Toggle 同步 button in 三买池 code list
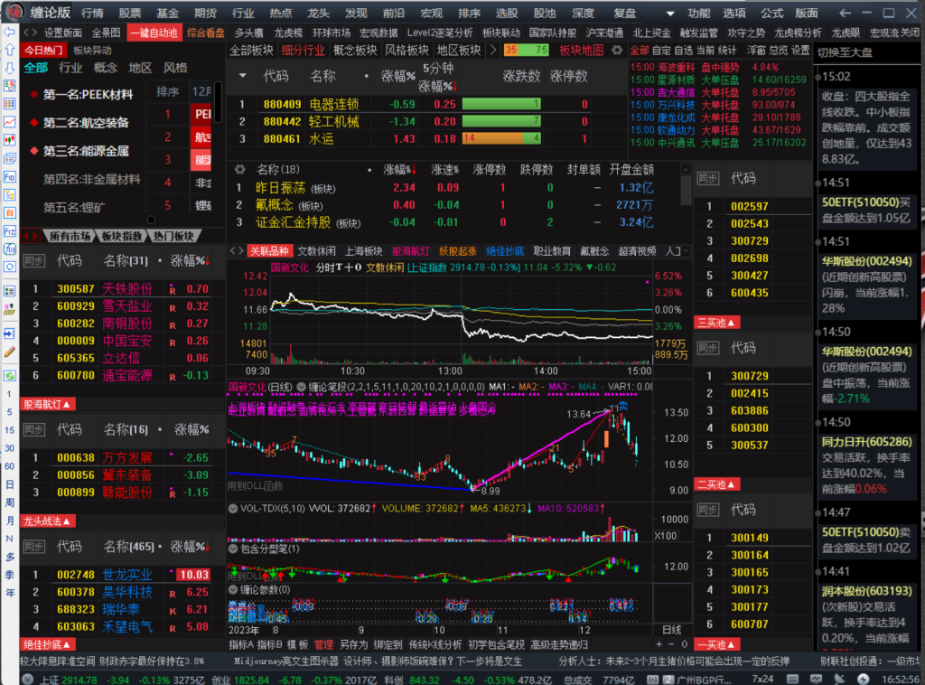 708,348
